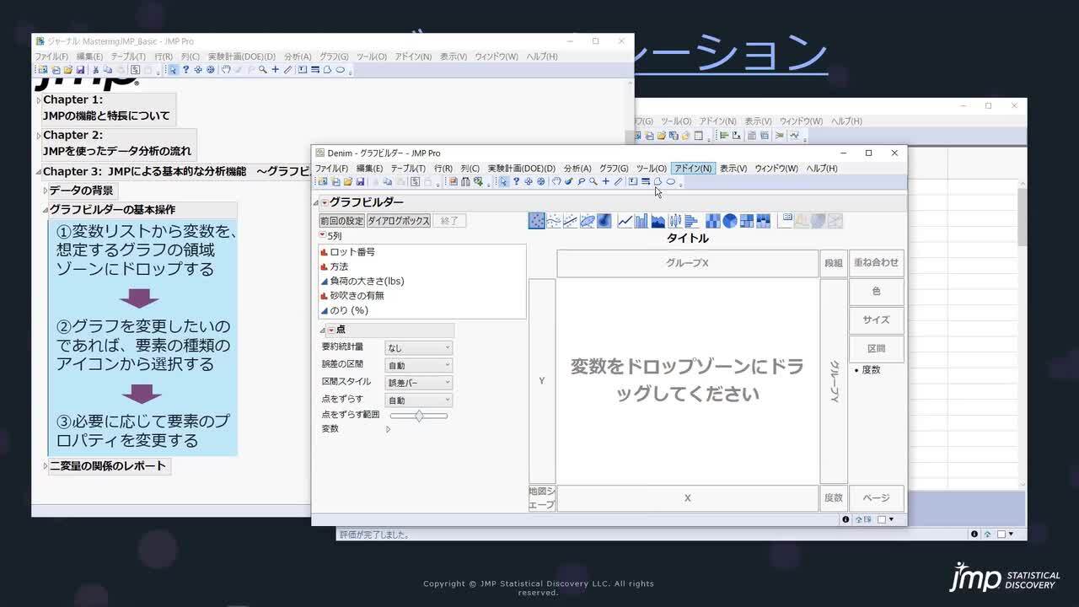Click the サイズ drop zone
1079x607 pixels.
click(x=876, y=320)
